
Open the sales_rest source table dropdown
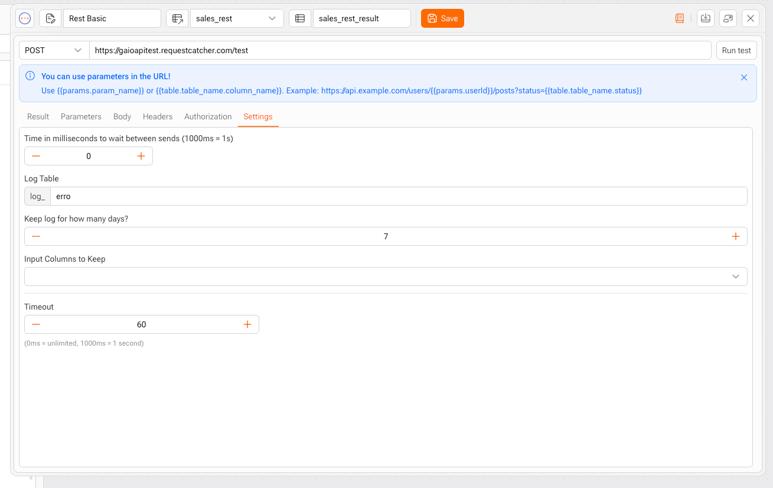coord(236,18)
